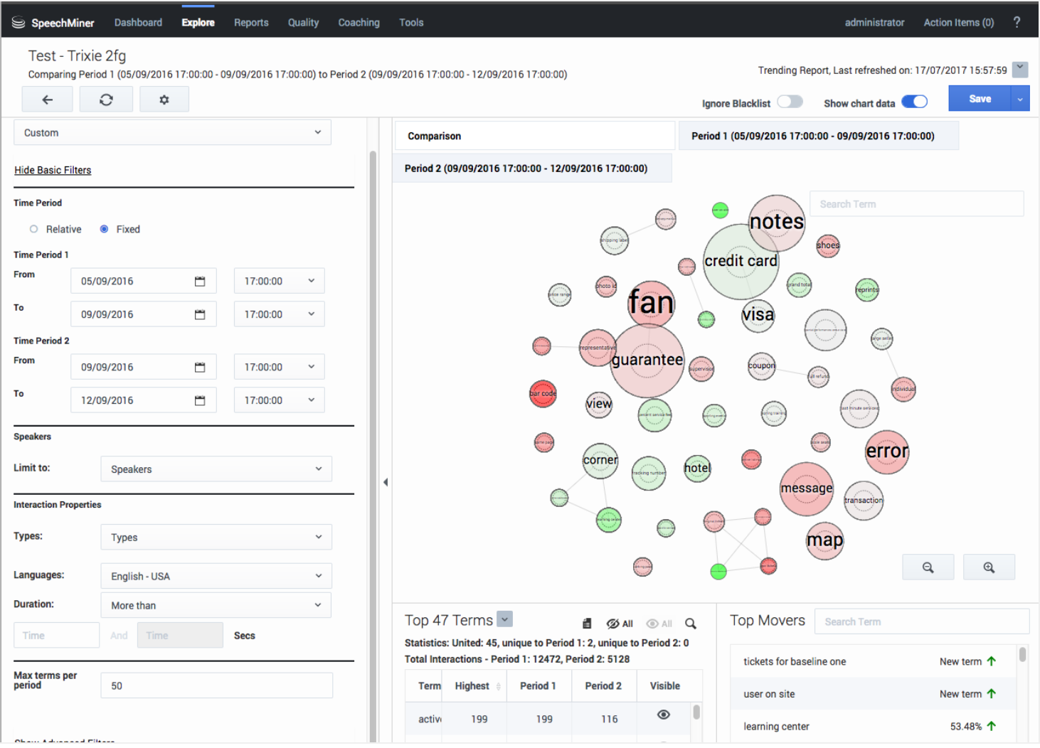Open Time Period 1 To time dropdown
Image resolution: width=1040 pixels, height=748 pixels.
click(x=280, y=314)
